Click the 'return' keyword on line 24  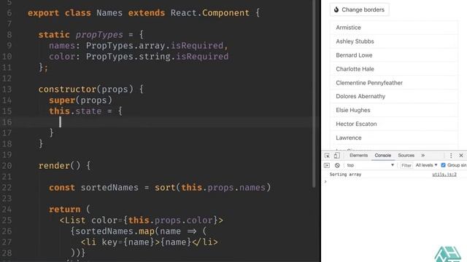[65, 209]
